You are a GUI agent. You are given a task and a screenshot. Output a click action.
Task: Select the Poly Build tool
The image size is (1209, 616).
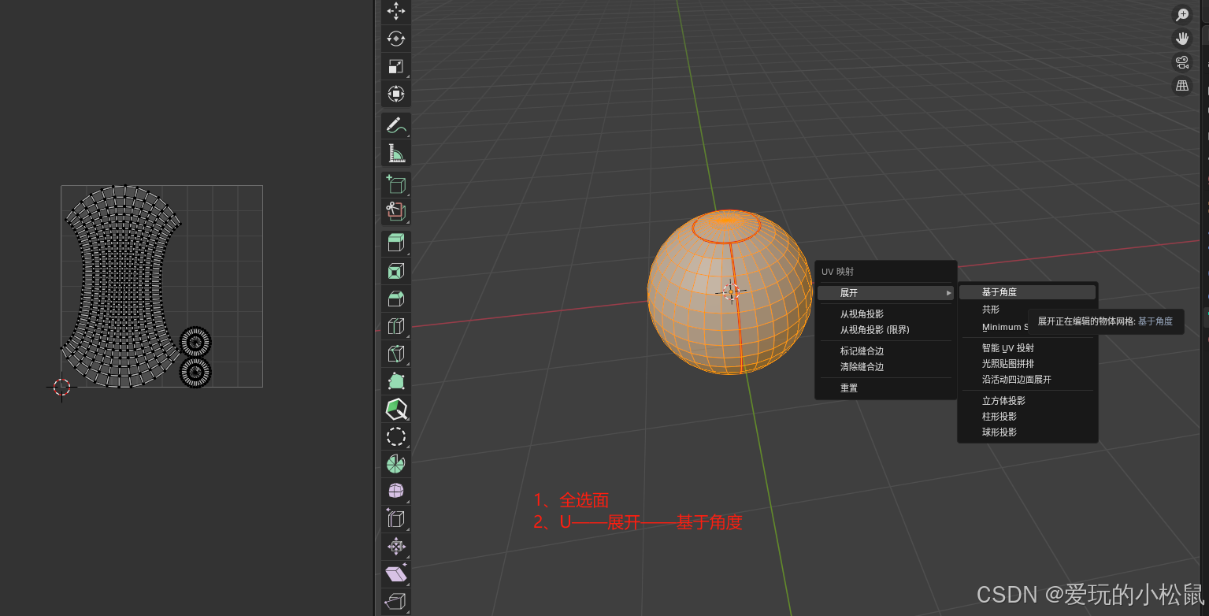396,381
